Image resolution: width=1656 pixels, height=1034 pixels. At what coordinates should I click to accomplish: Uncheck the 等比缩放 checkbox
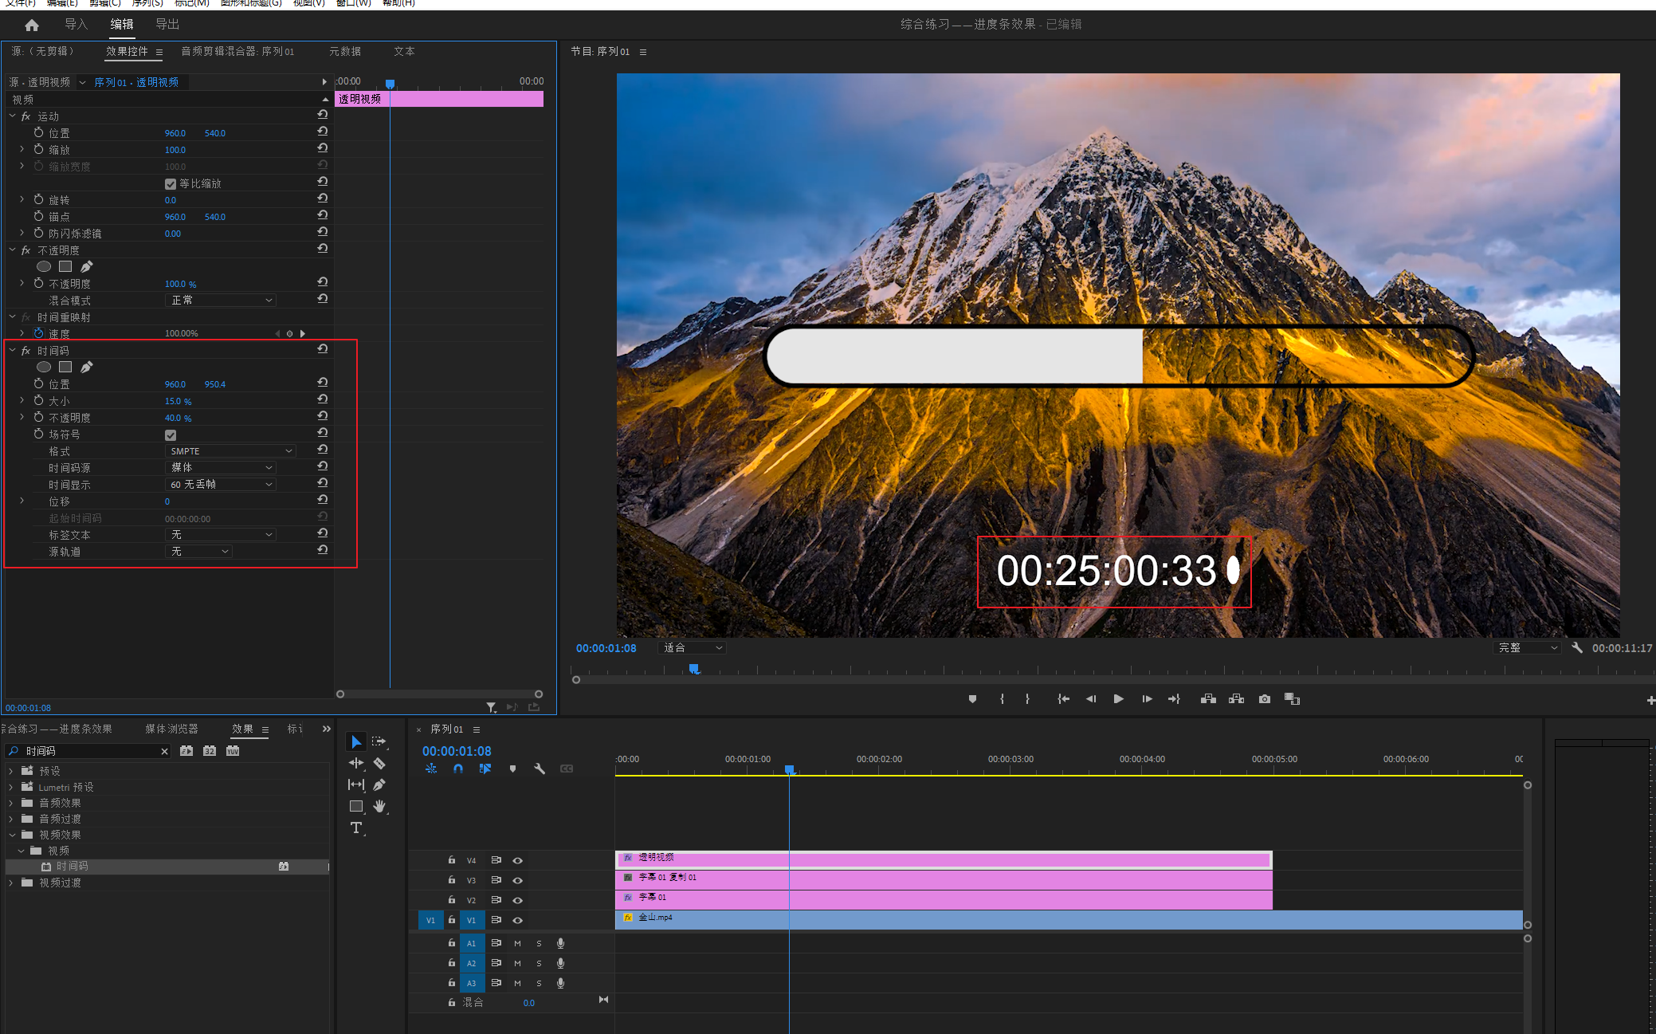171,183
